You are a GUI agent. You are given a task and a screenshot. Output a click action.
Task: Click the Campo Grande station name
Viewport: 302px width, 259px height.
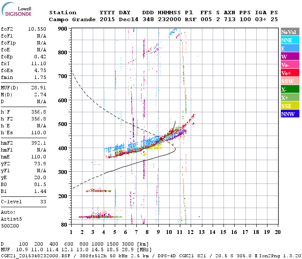(x=72, y=19)
